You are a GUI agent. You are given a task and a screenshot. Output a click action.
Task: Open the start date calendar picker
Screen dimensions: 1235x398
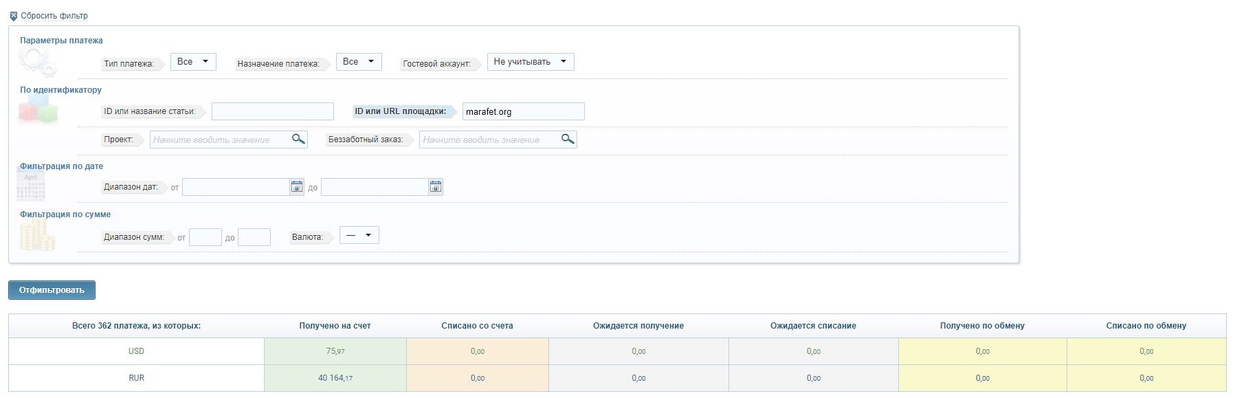(296, 187)
